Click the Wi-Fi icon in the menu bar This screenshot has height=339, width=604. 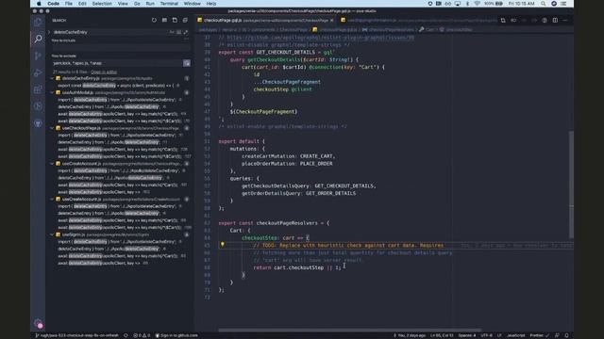pos(477,4)
